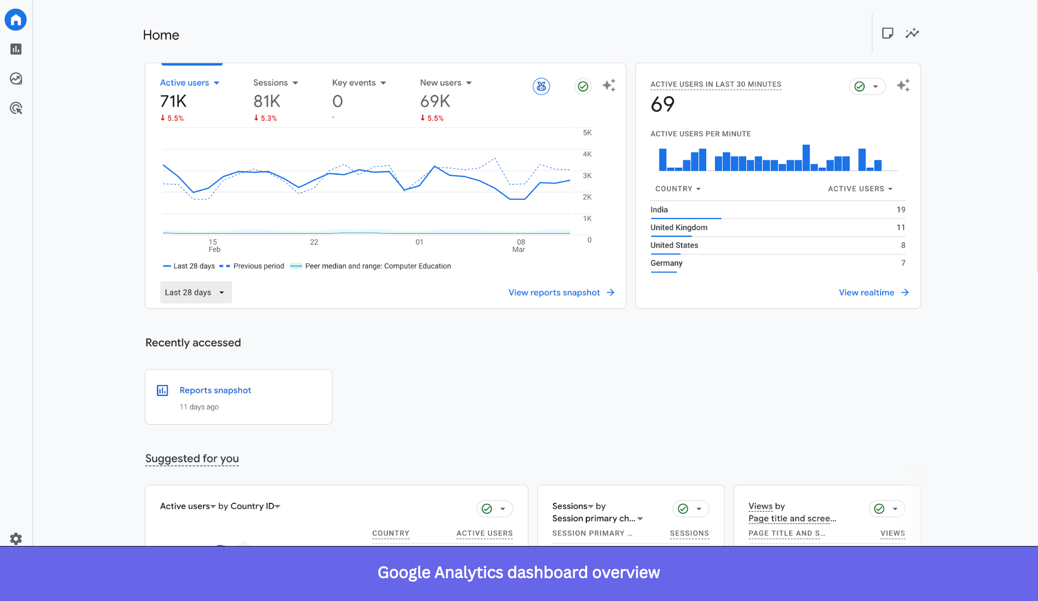Screen dimensions: 1038x601
Task: Open the Country sort dropdown in realtime panel
Action: [x=678, y=188]
